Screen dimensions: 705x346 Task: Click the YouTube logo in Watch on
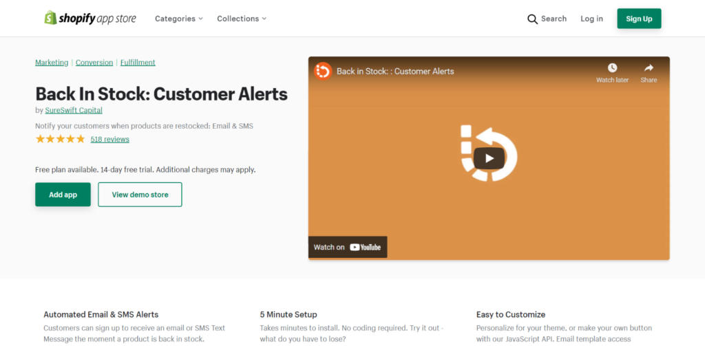pyautogui.click(x=365, y=247)
